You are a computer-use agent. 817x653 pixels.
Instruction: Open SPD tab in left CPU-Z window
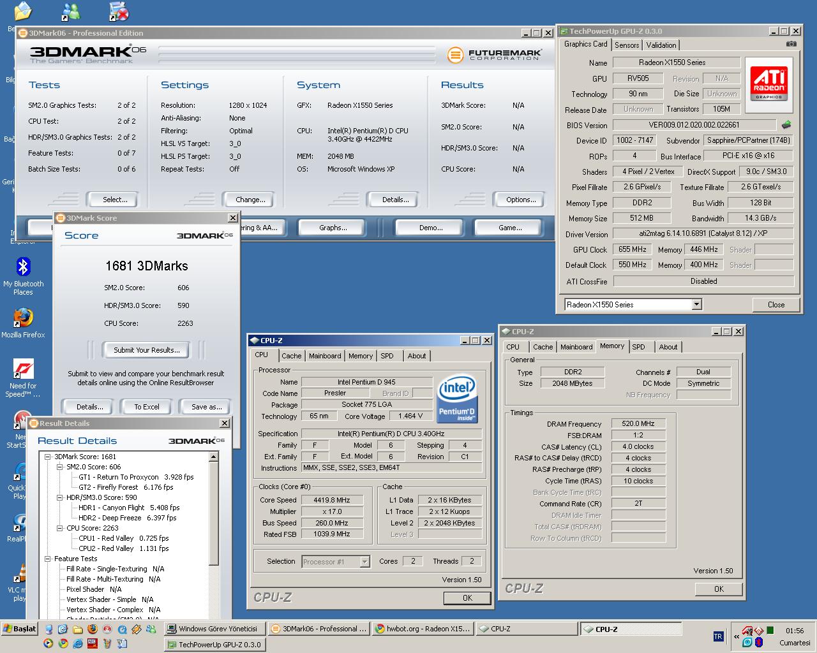(x=387, y=356)
